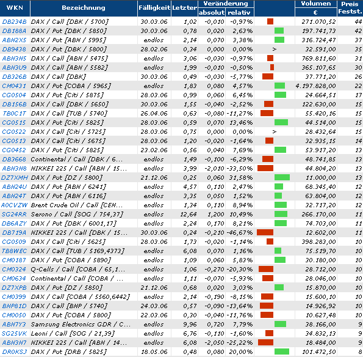
Task: Sort by WKN column header
Action: (15, 8)
